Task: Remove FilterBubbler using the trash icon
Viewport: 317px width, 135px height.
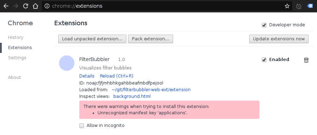Action: point(306,60)
